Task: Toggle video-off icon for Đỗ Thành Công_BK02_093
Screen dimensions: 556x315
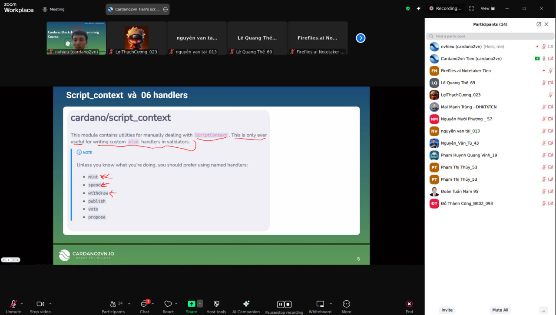Action: (x=550, y=204)
